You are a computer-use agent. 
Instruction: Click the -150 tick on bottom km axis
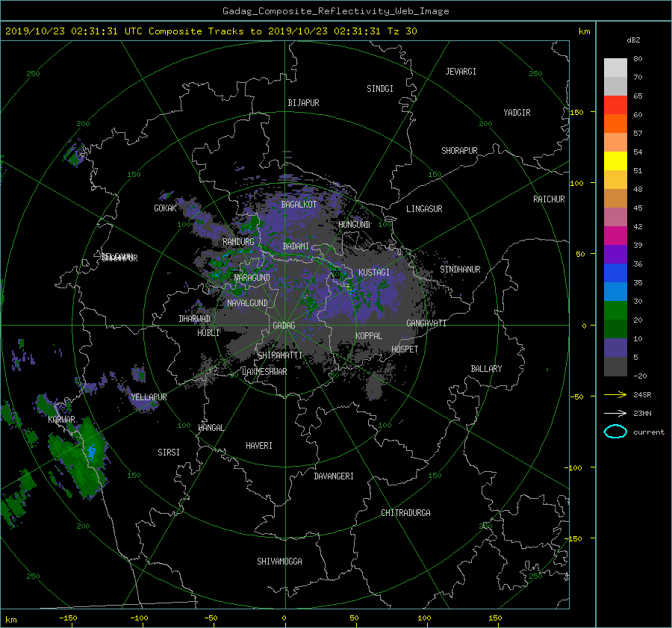point(68,618)
